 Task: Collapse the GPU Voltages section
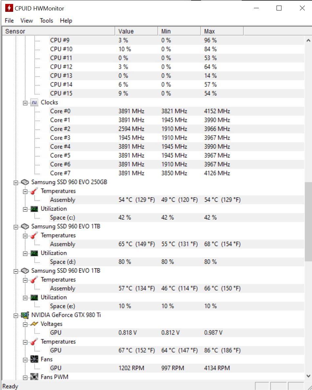click(x=25, y=324)
